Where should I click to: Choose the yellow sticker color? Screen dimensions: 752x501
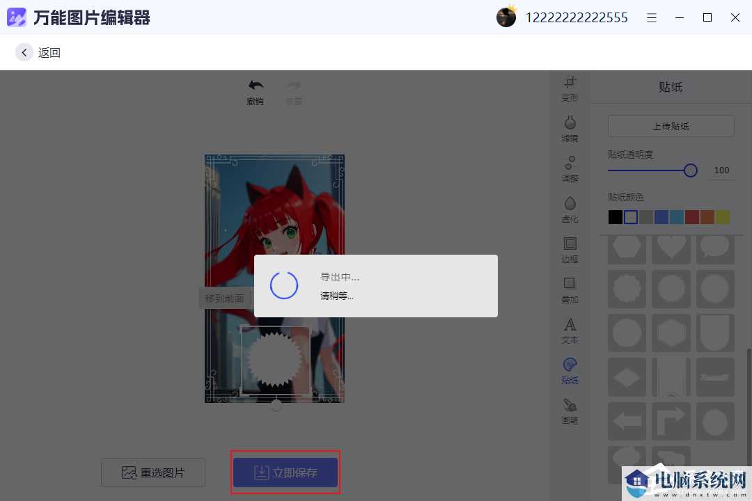[x=723, y=217]
